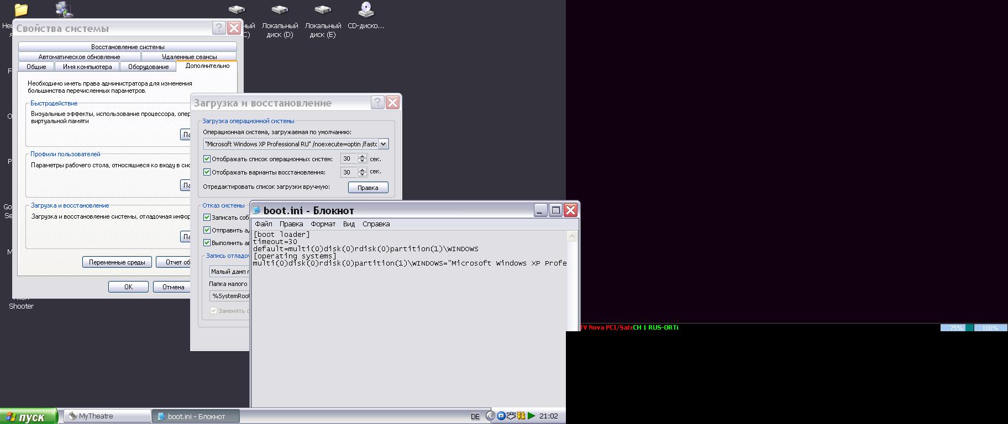Switch to Автоматическое обновление tab
Viewport: 1008px width, 424px height.
click(80, 57)
